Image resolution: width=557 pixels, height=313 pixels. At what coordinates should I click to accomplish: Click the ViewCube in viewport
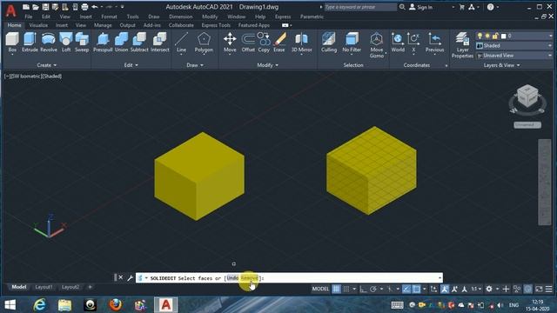pos(527,96)
